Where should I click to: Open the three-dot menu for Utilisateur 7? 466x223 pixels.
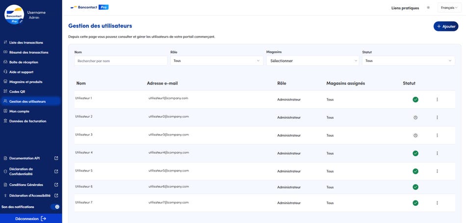(x=437, y=203)
